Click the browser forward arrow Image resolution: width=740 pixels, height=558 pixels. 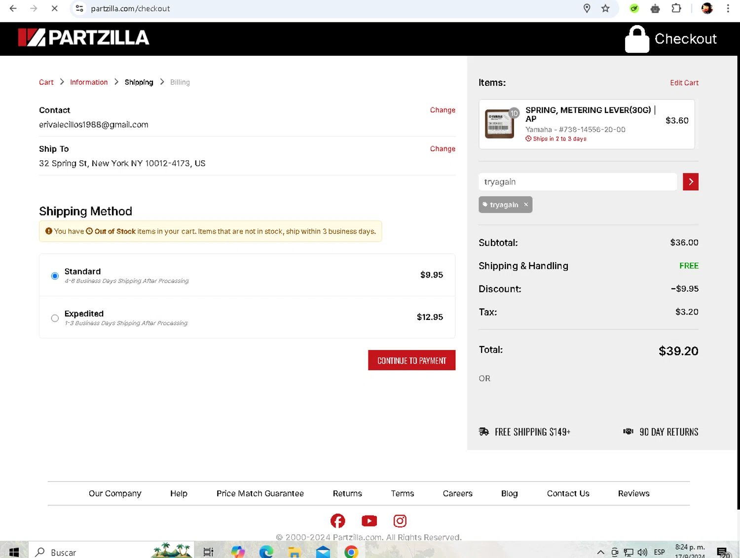coord(34,8)
